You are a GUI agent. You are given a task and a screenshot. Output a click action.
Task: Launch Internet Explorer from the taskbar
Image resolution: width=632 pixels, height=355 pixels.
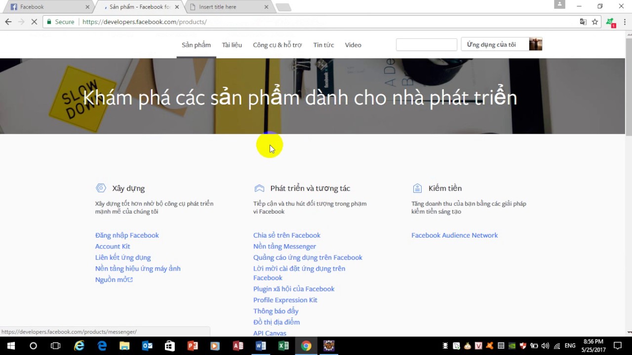click(79, 346)
